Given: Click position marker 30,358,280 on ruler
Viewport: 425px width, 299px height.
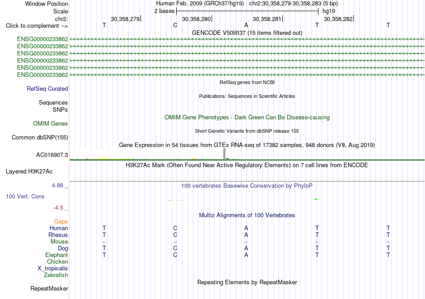Looking at the screenshot, I should click(196, 19).
